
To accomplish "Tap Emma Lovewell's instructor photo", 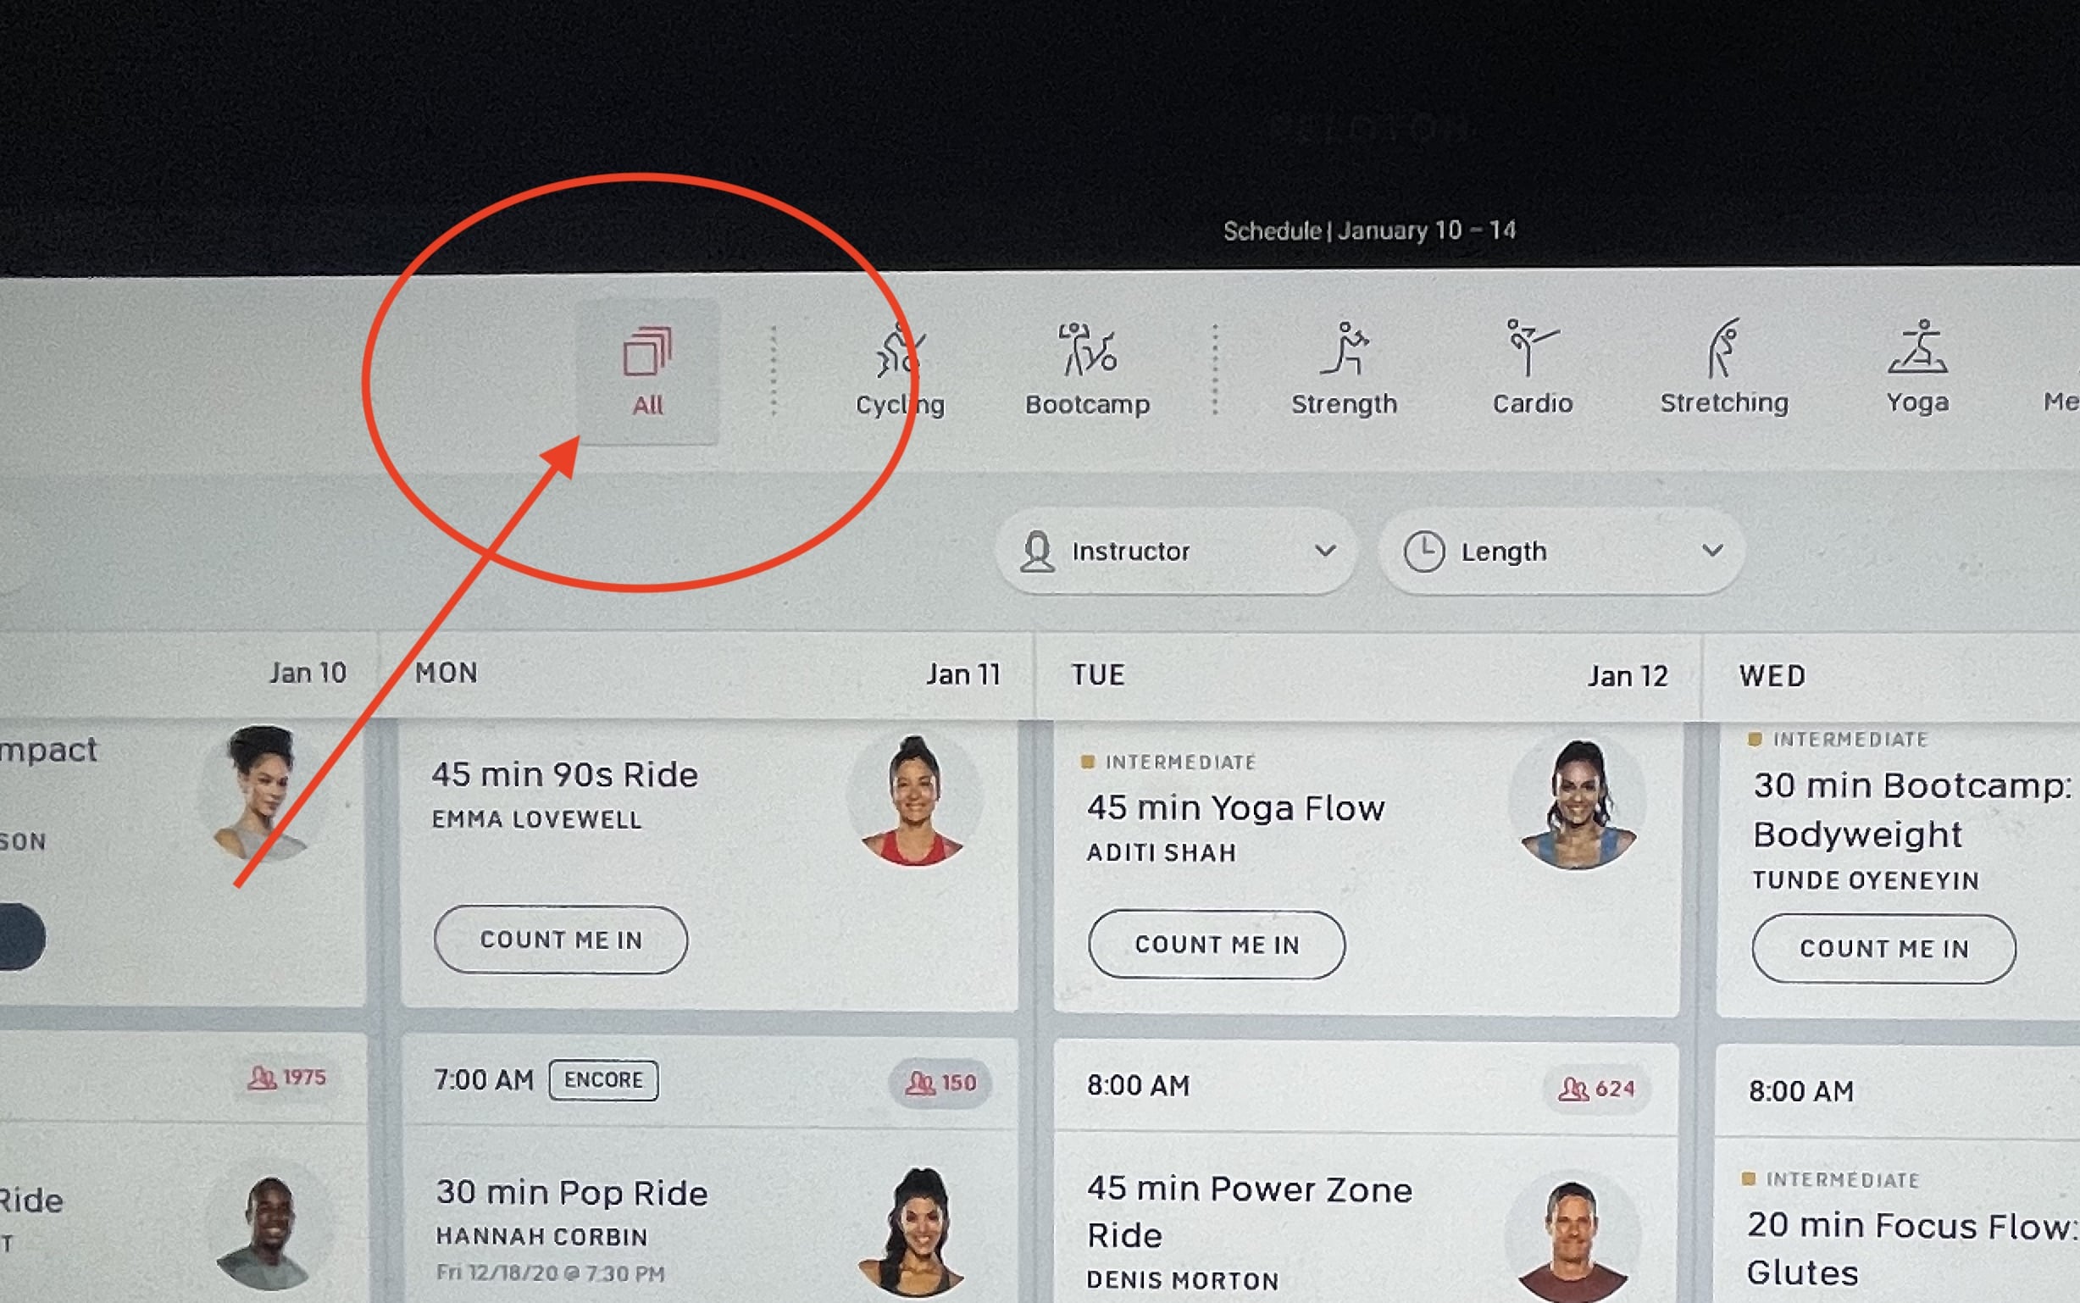I will tap(914, 801).
